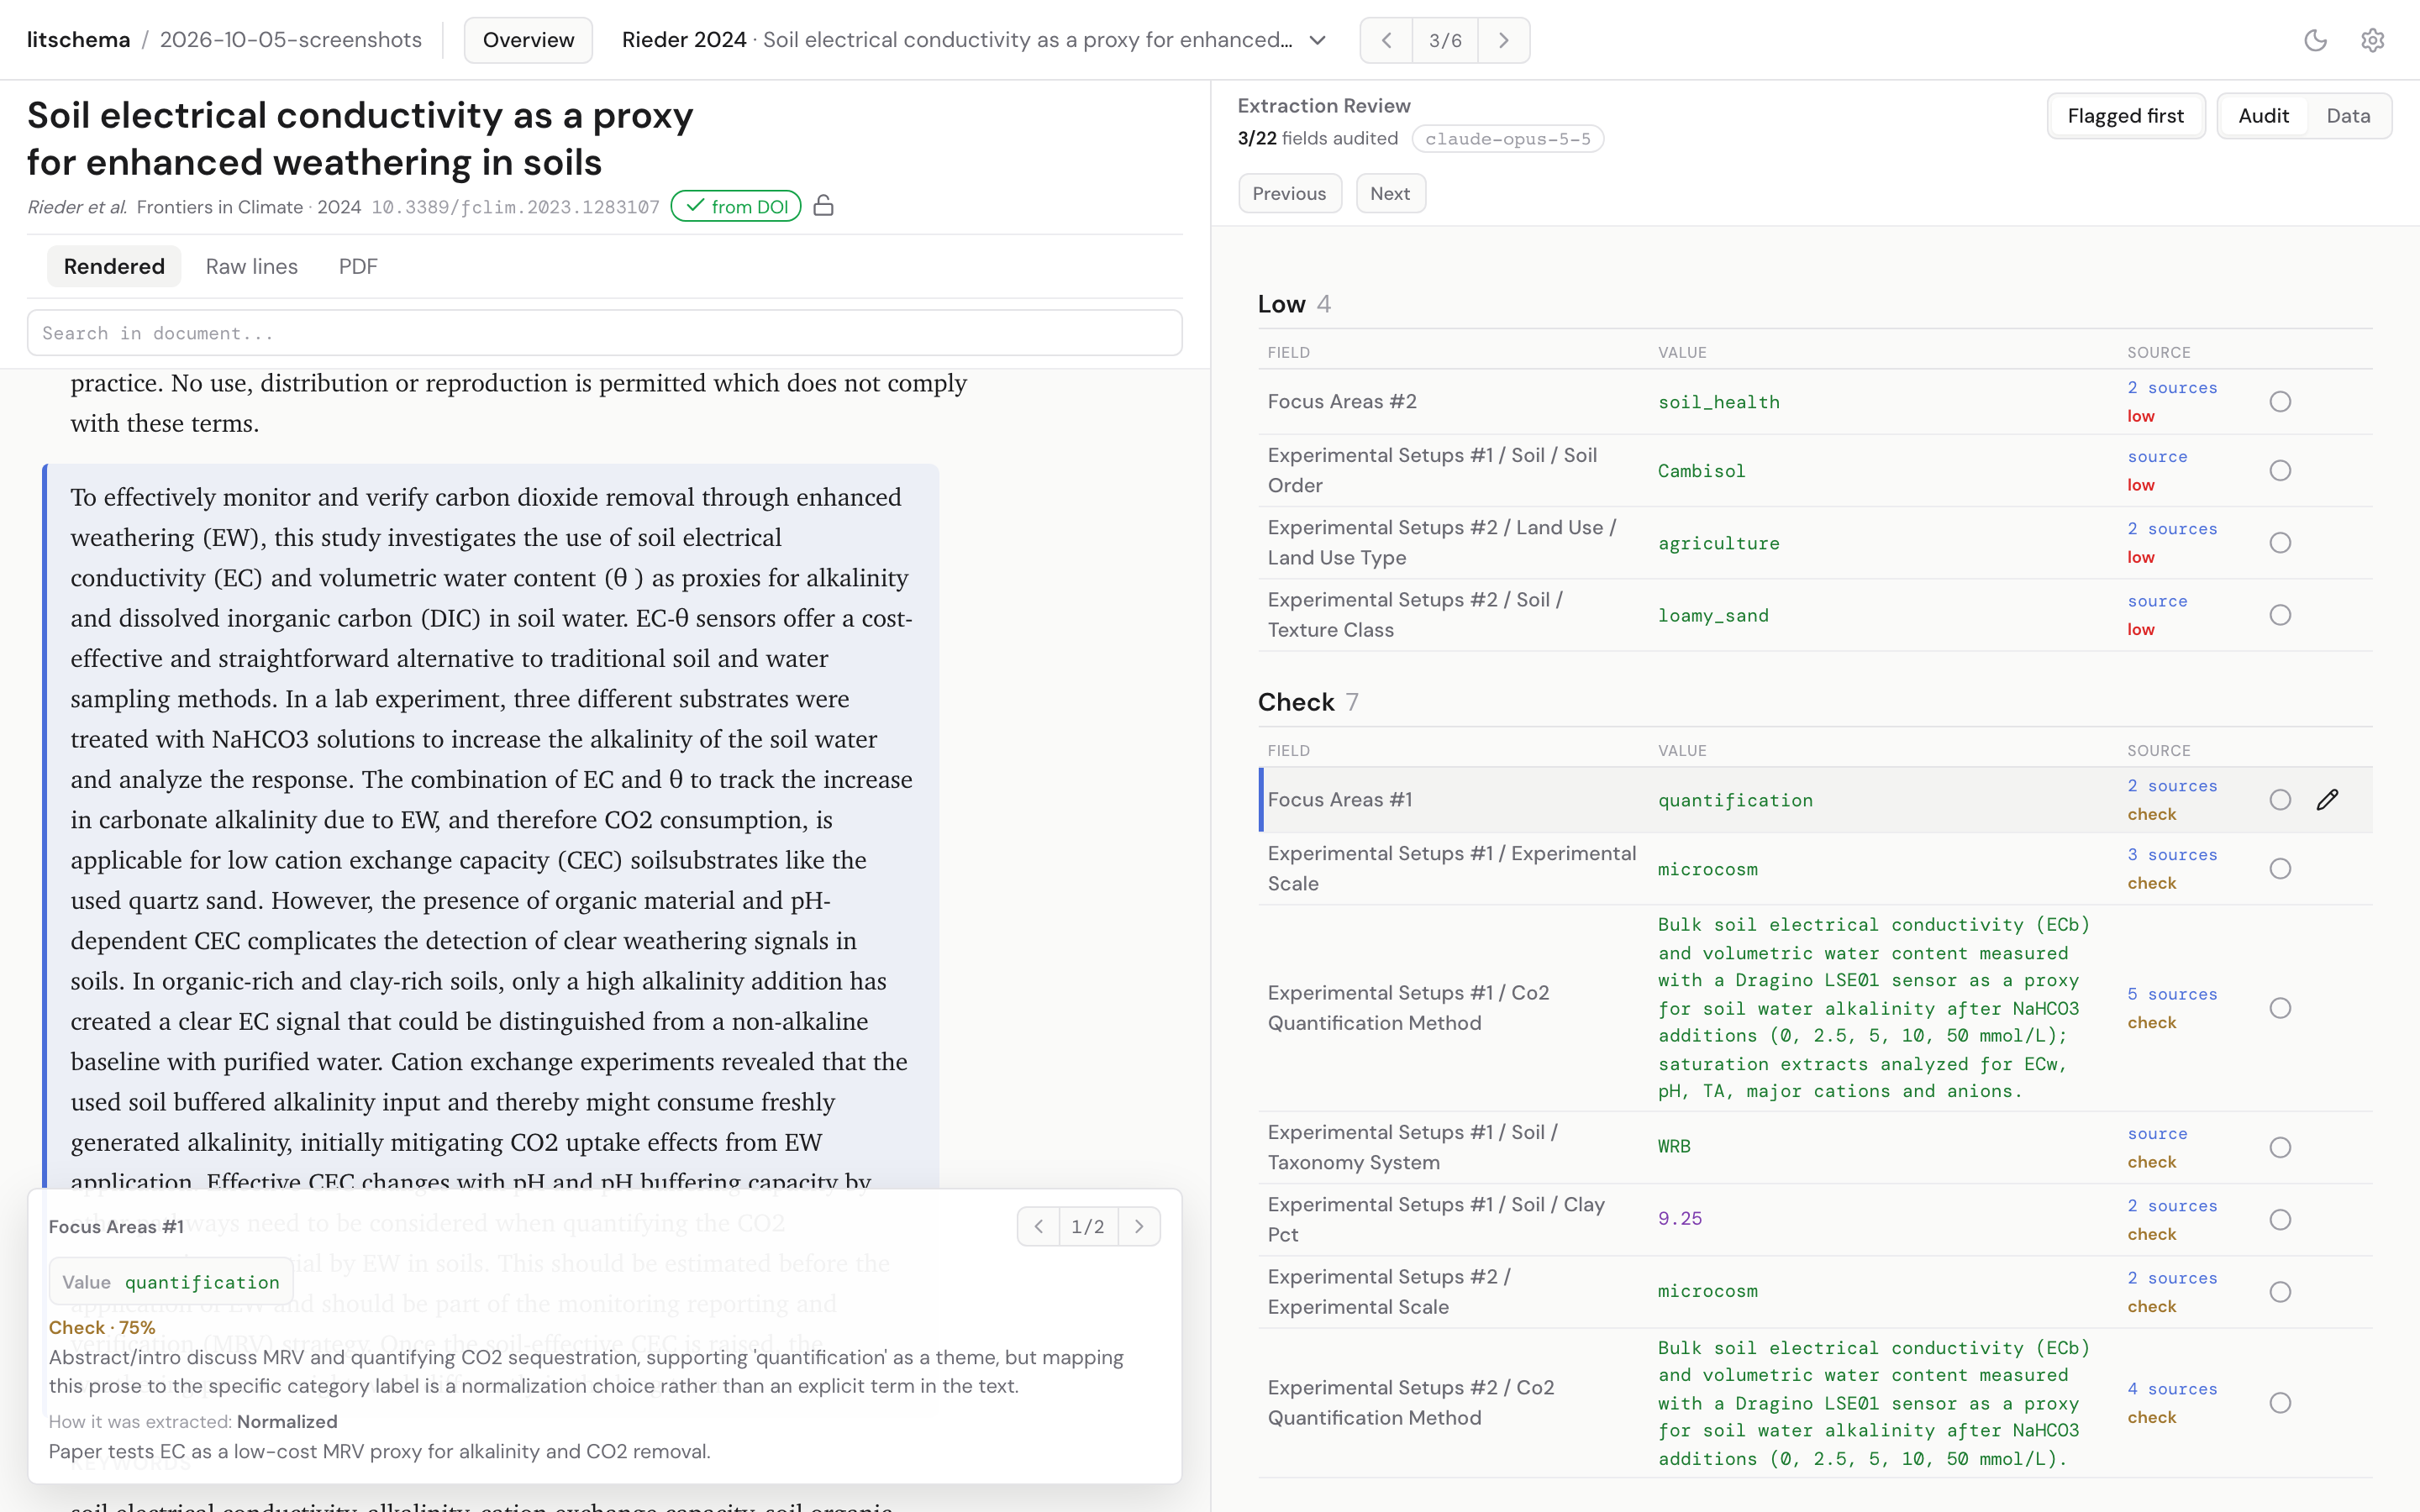Mark Focus Areas #2 soil_health as audited
This screenshot has height=1512, width=2420.
(2280, 401)
